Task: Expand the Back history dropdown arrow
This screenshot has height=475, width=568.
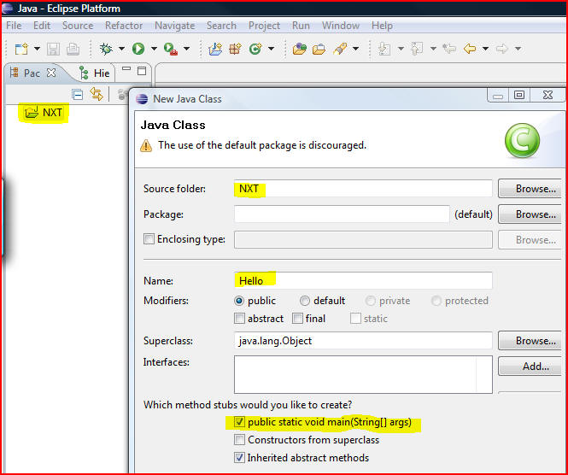Action: [485, 49]
